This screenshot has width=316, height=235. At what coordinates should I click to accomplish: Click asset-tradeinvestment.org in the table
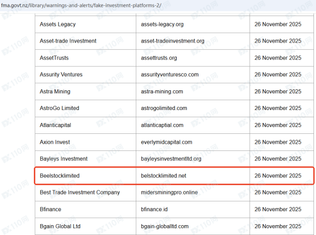173,41
